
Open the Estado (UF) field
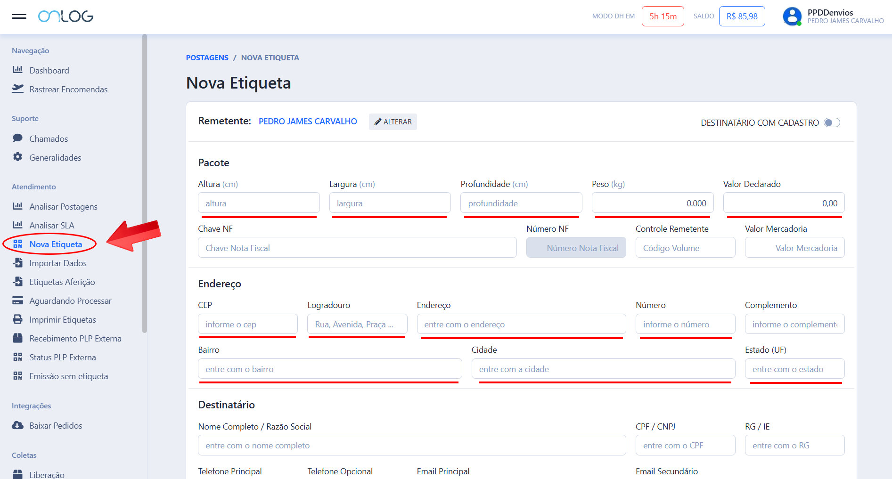click(x=794, y=369)
